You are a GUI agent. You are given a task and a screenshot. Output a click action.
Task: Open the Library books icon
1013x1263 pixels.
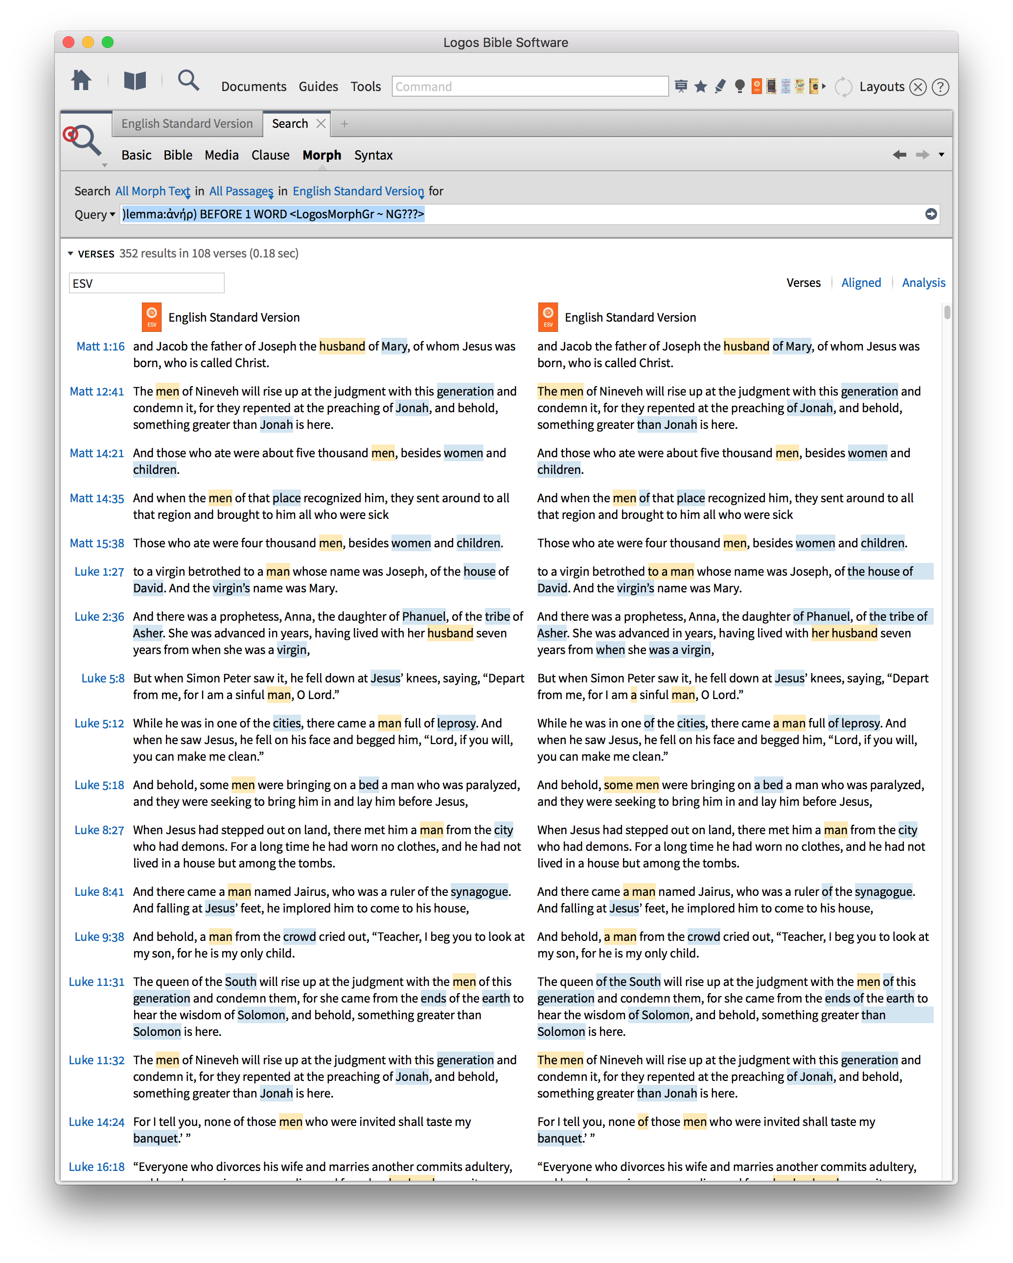pos(135,81)
